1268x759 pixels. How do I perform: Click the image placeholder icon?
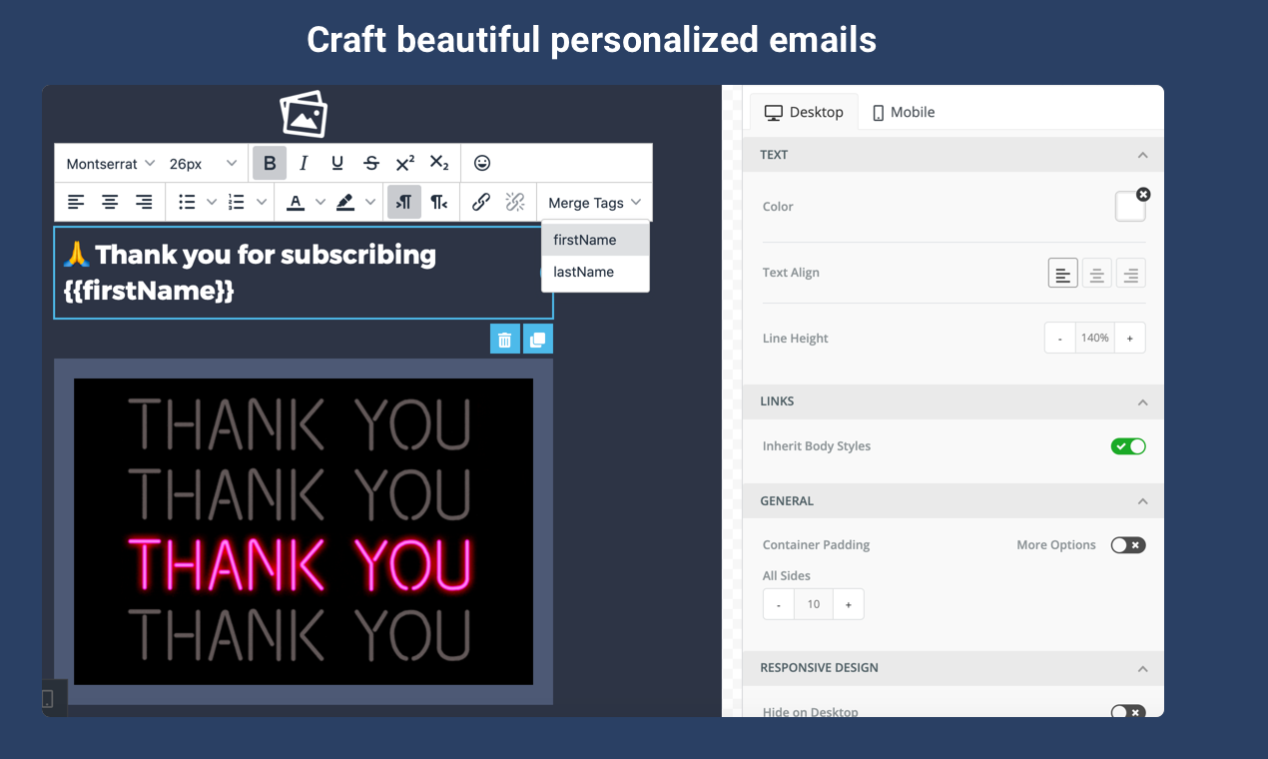point(304,114)
